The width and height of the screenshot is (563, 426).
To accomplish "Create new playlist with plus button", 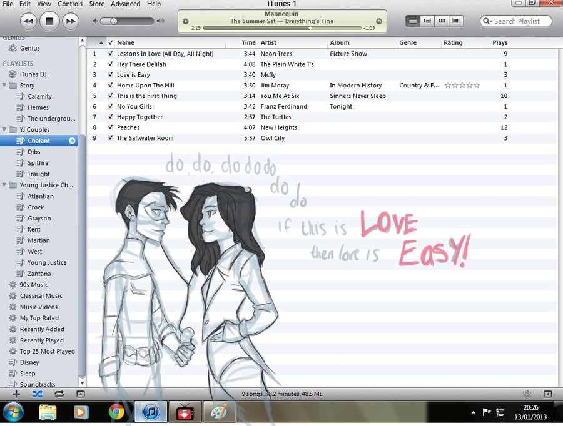I will pyautogui.click(x=16, y=394).
